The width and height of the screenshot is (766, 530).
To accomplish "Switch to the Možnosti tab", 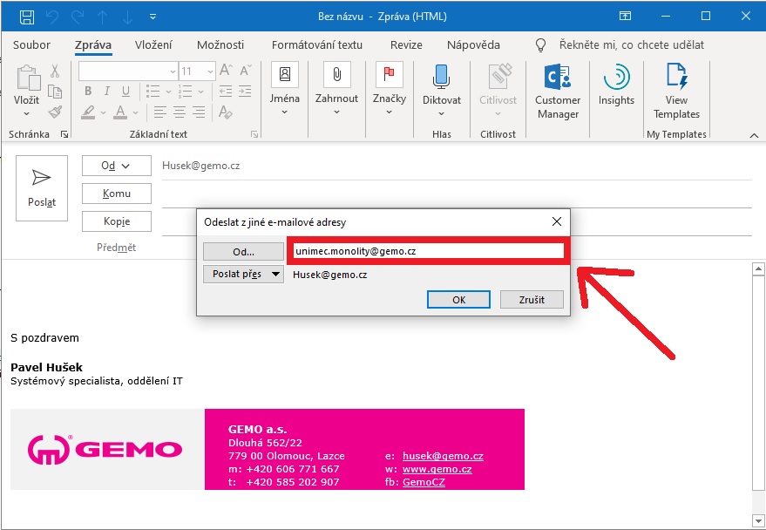I will tap(220, 45).
